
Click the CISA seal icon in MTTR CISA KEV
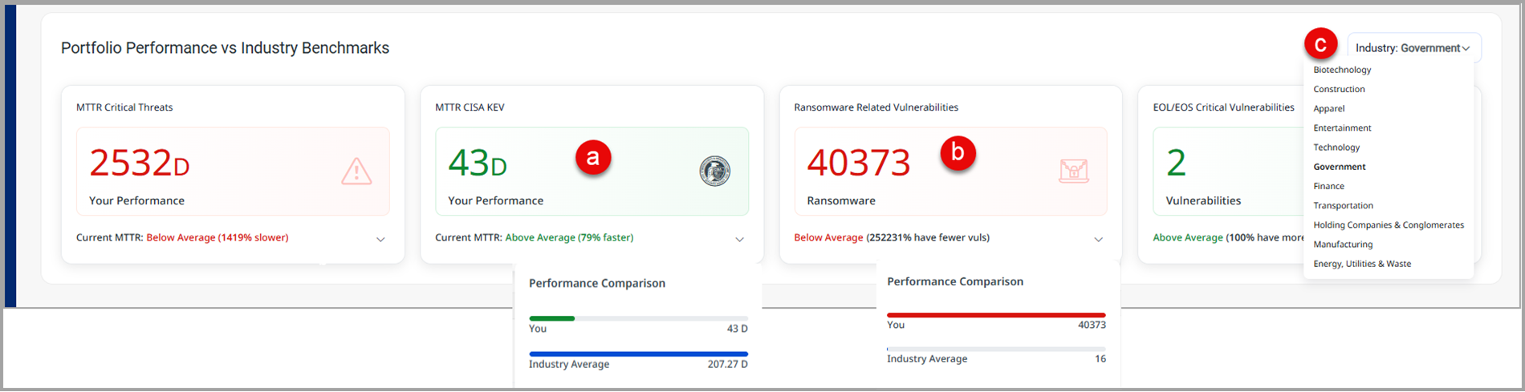point(714,172)
